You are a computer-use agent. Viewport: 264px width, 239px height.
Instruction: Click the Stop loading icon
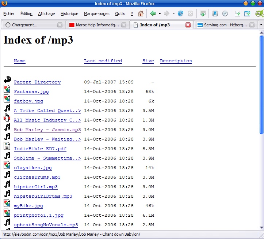(190, 13)
